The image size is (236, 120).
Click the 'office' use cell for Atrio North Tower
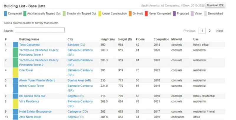(x=196, y=117)
